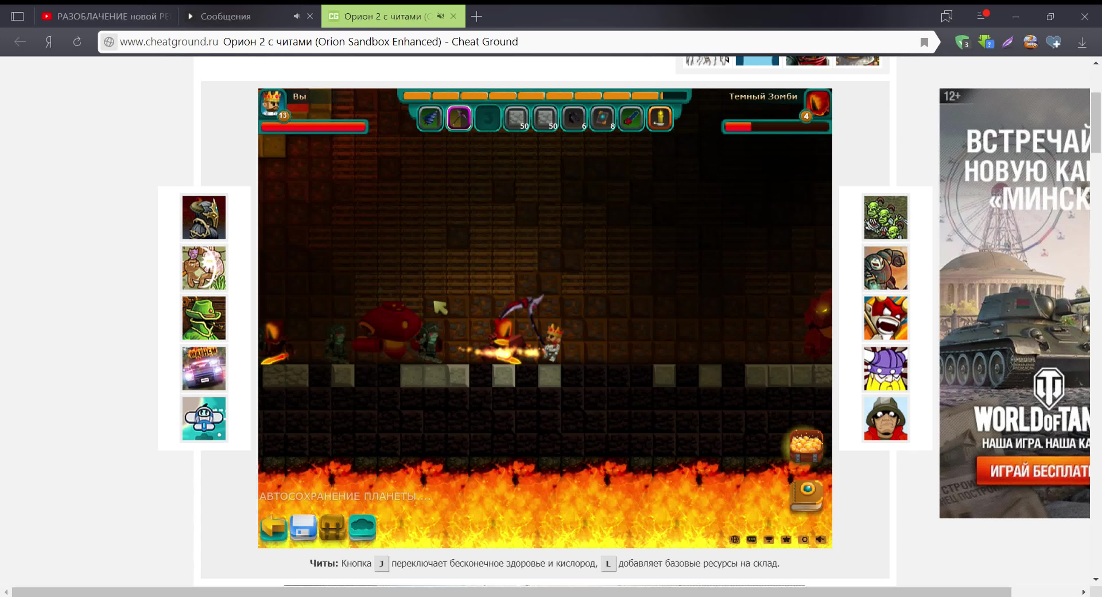Click the Yandex Я home button
Viewport: 1102px width, 597px height.
pos(49,42)
